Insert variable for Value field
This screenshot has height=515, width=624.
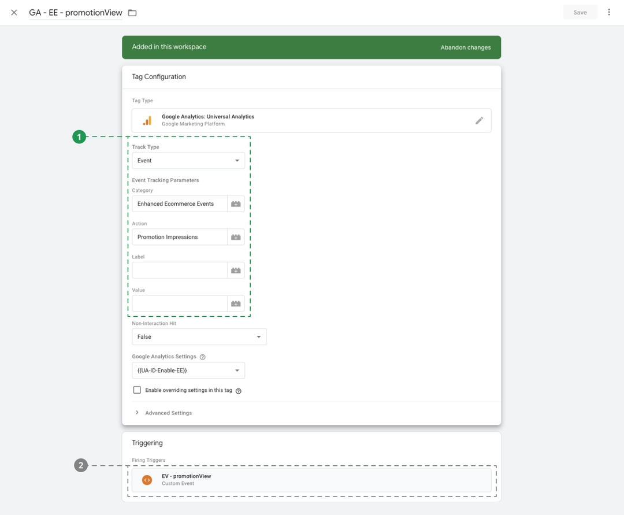click(236, 303)
